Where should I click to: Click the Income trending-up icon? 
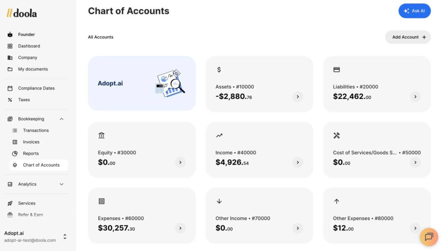point(219,135)
